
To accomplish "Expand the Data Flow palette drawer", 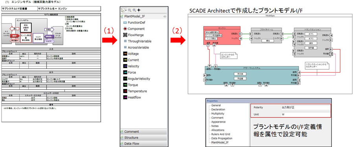I will tap(144, 143).
